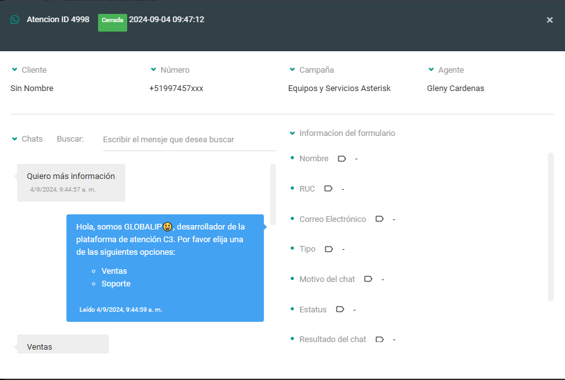
Task: Click the green Cerrada status badge
Action: (113, 22)
